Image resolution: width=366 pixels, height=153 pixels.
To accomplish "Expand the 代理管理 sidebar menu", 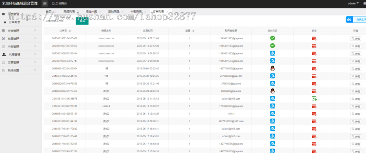I will tap(21, 55).
